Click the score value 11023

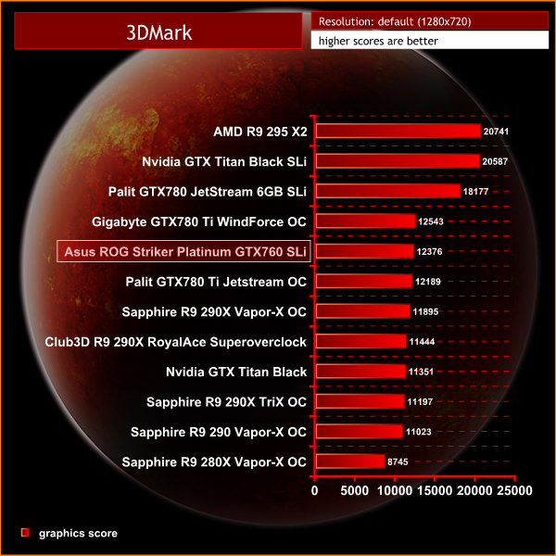419,432
